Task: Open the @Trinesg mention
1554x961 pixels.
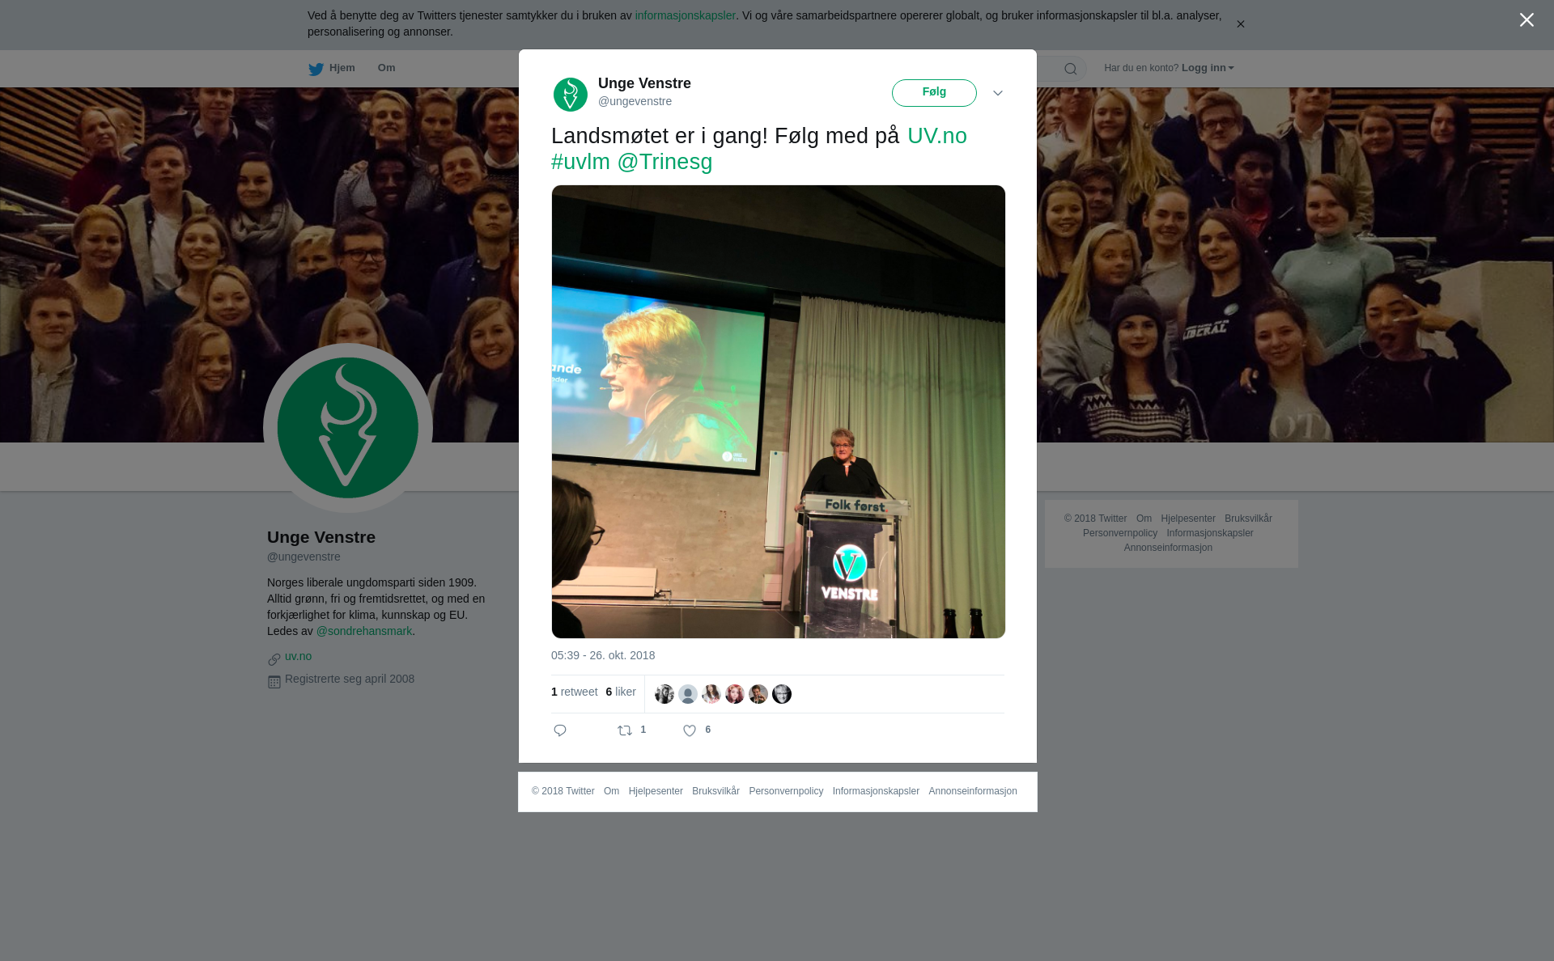Action: tap(664, 162)
